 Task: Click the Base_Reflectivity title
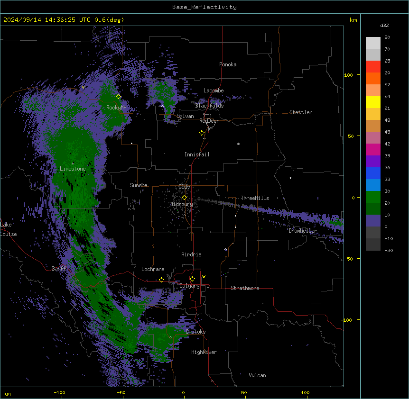(x=204, y=7)
